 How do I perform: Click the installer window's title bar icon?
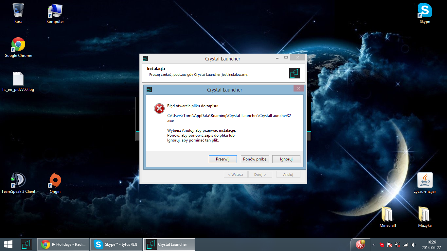[x=145, y=59]
